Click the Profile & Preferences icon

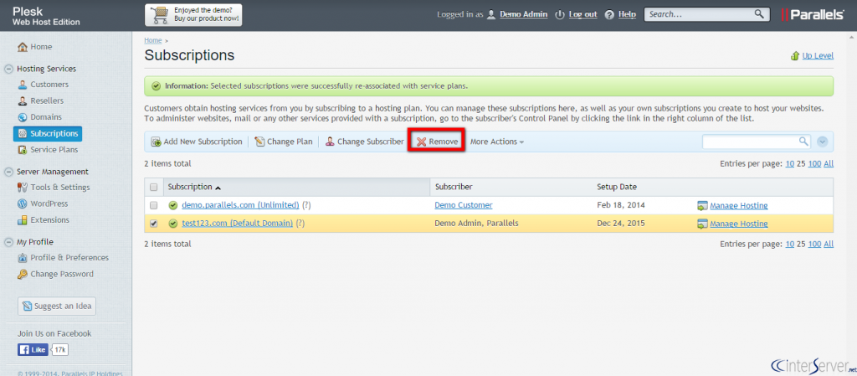tap(23, 258)
